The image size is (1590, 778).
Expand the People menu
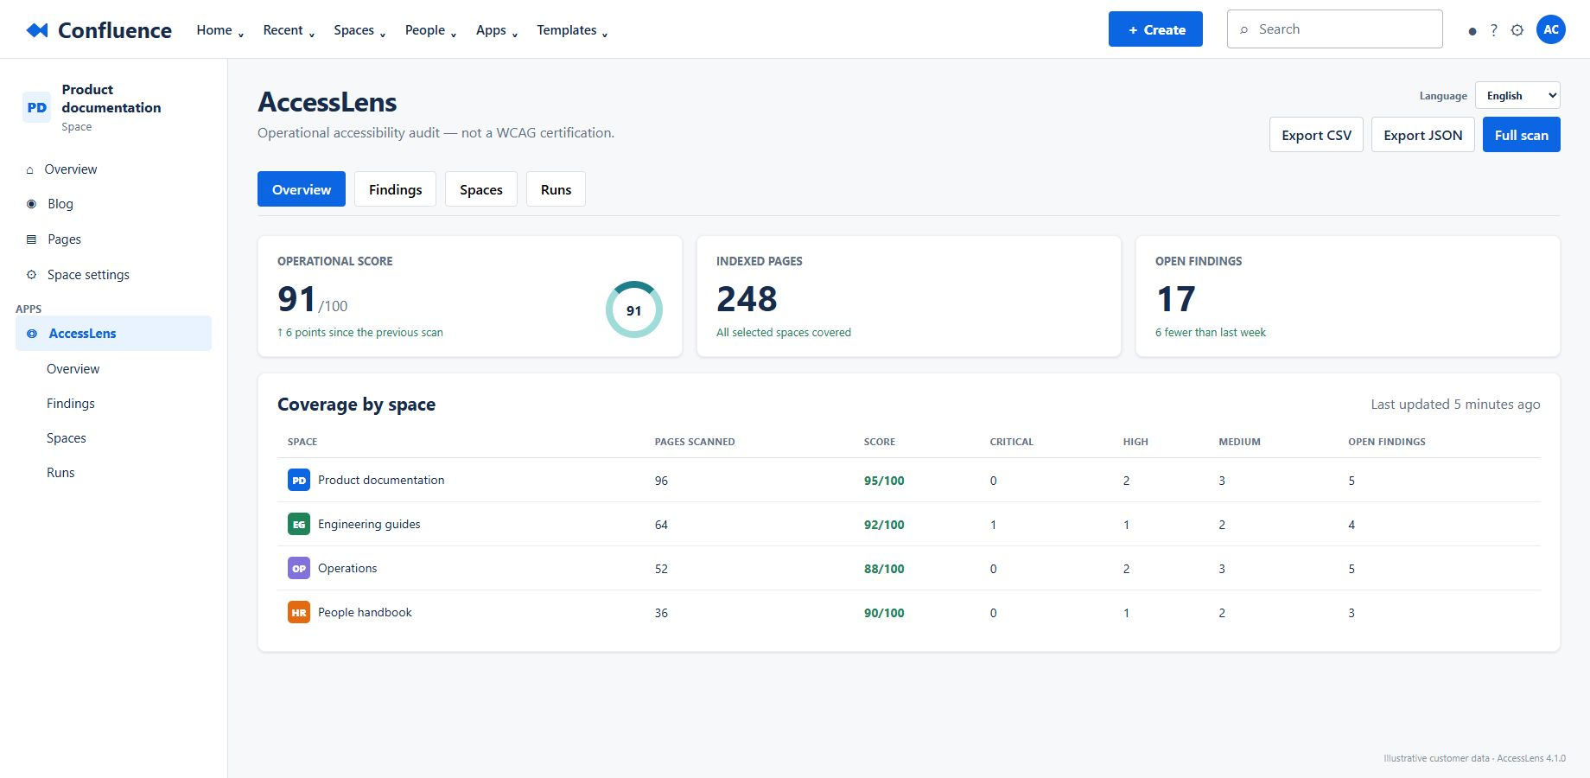click(x=430, y=30)
